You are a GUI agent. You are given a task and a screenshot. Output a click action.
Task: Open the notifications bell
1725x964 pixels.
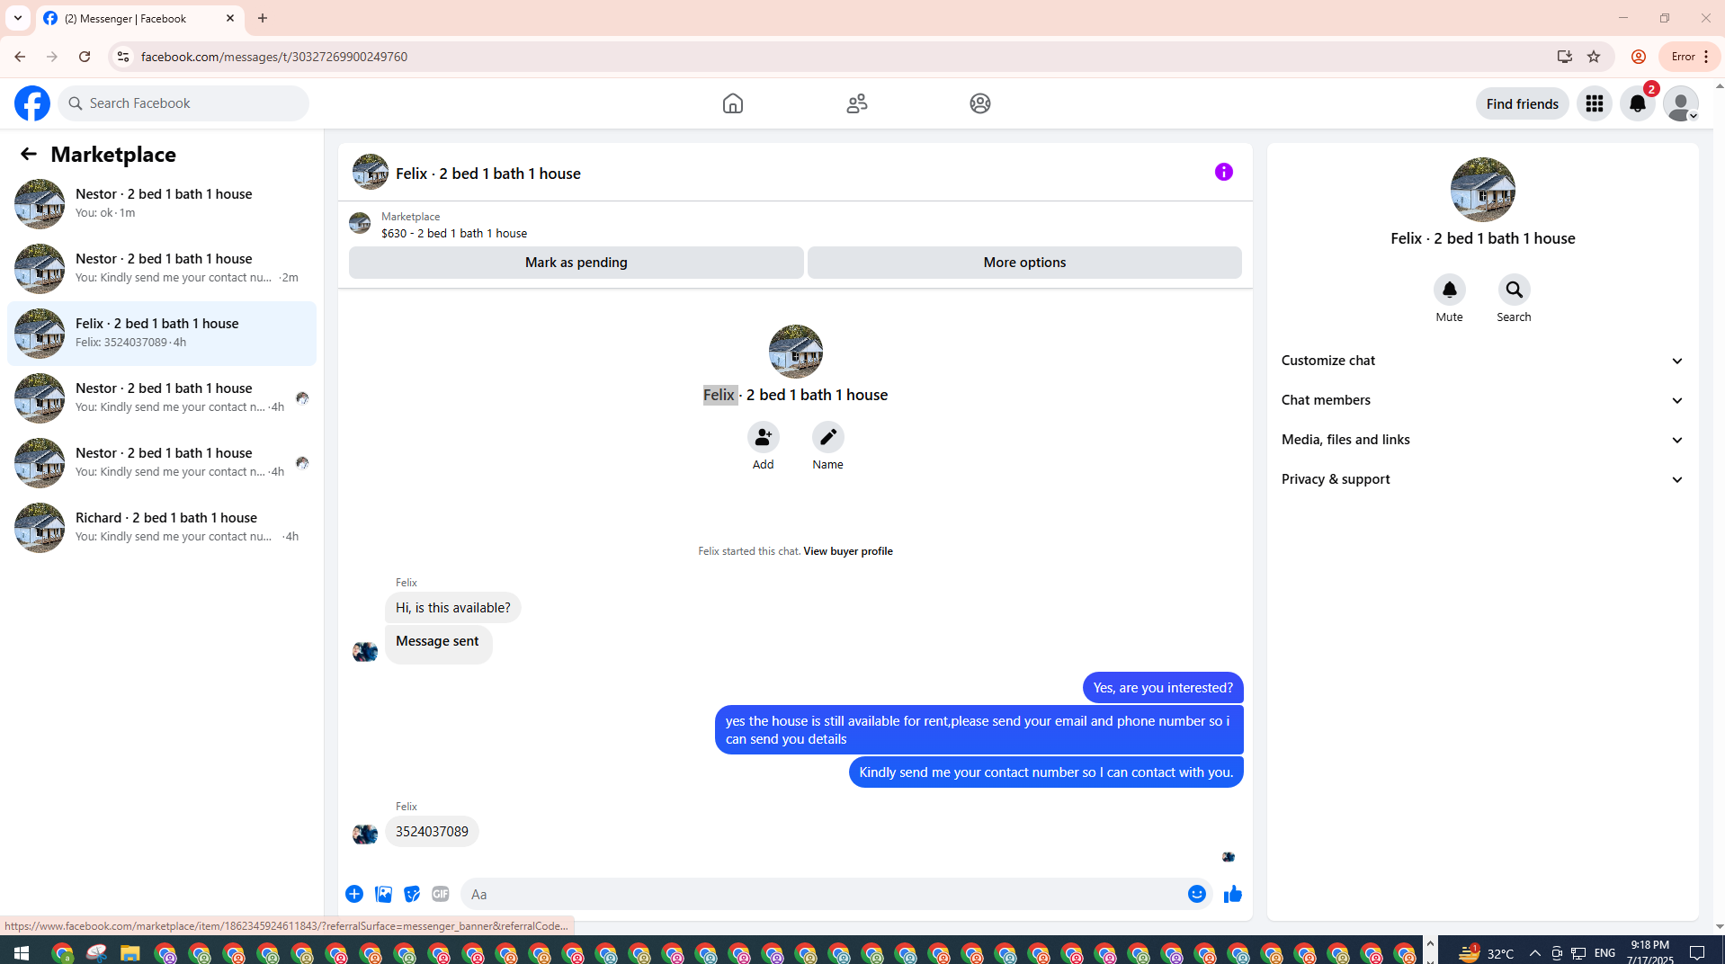pos(1638,103)
